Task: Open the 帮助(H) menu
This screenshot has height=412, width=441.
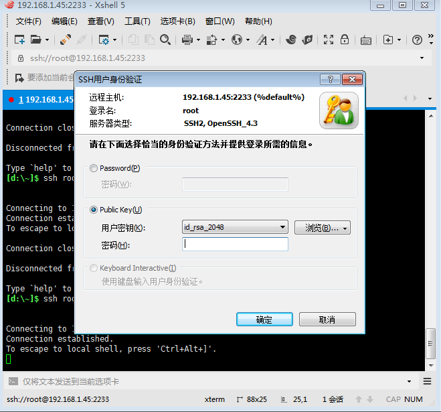Action: 258,21
